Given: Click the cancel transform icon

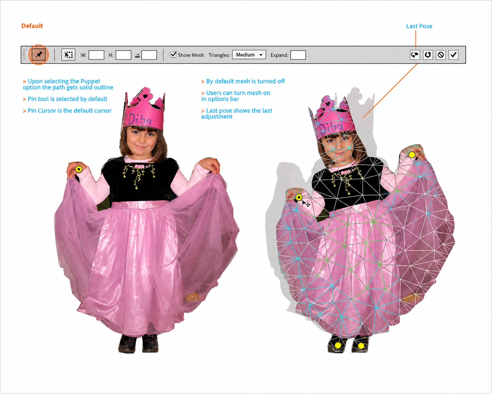Looking at the screenshot, I should click(x=440, y=55).
